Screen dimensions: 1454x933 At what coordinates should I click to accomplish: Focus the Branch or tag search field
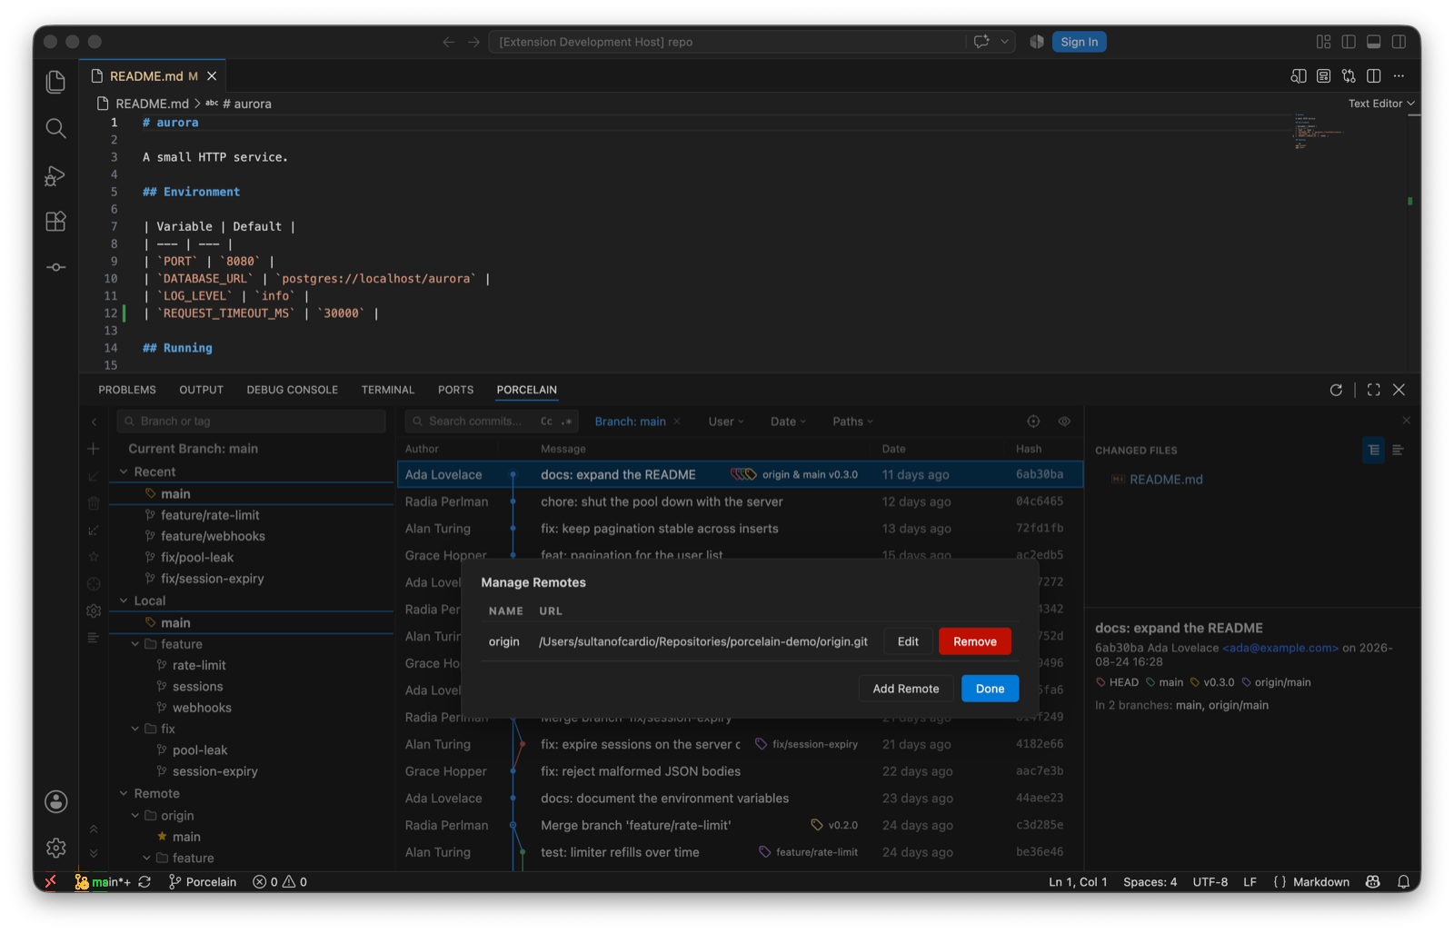pos(252,422)
